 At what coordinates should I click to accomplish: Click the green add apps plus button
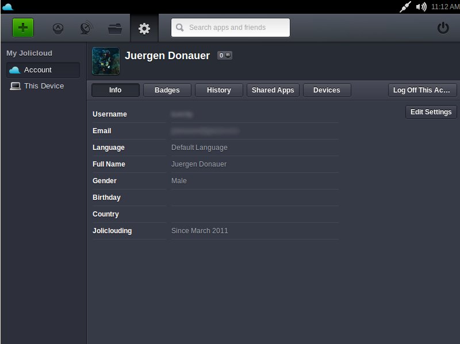[x=23, y=28]
